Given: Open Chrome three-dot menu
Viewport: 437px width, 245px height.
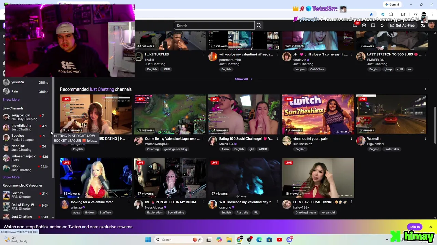Looking at the screenshot, I should 433,14.
